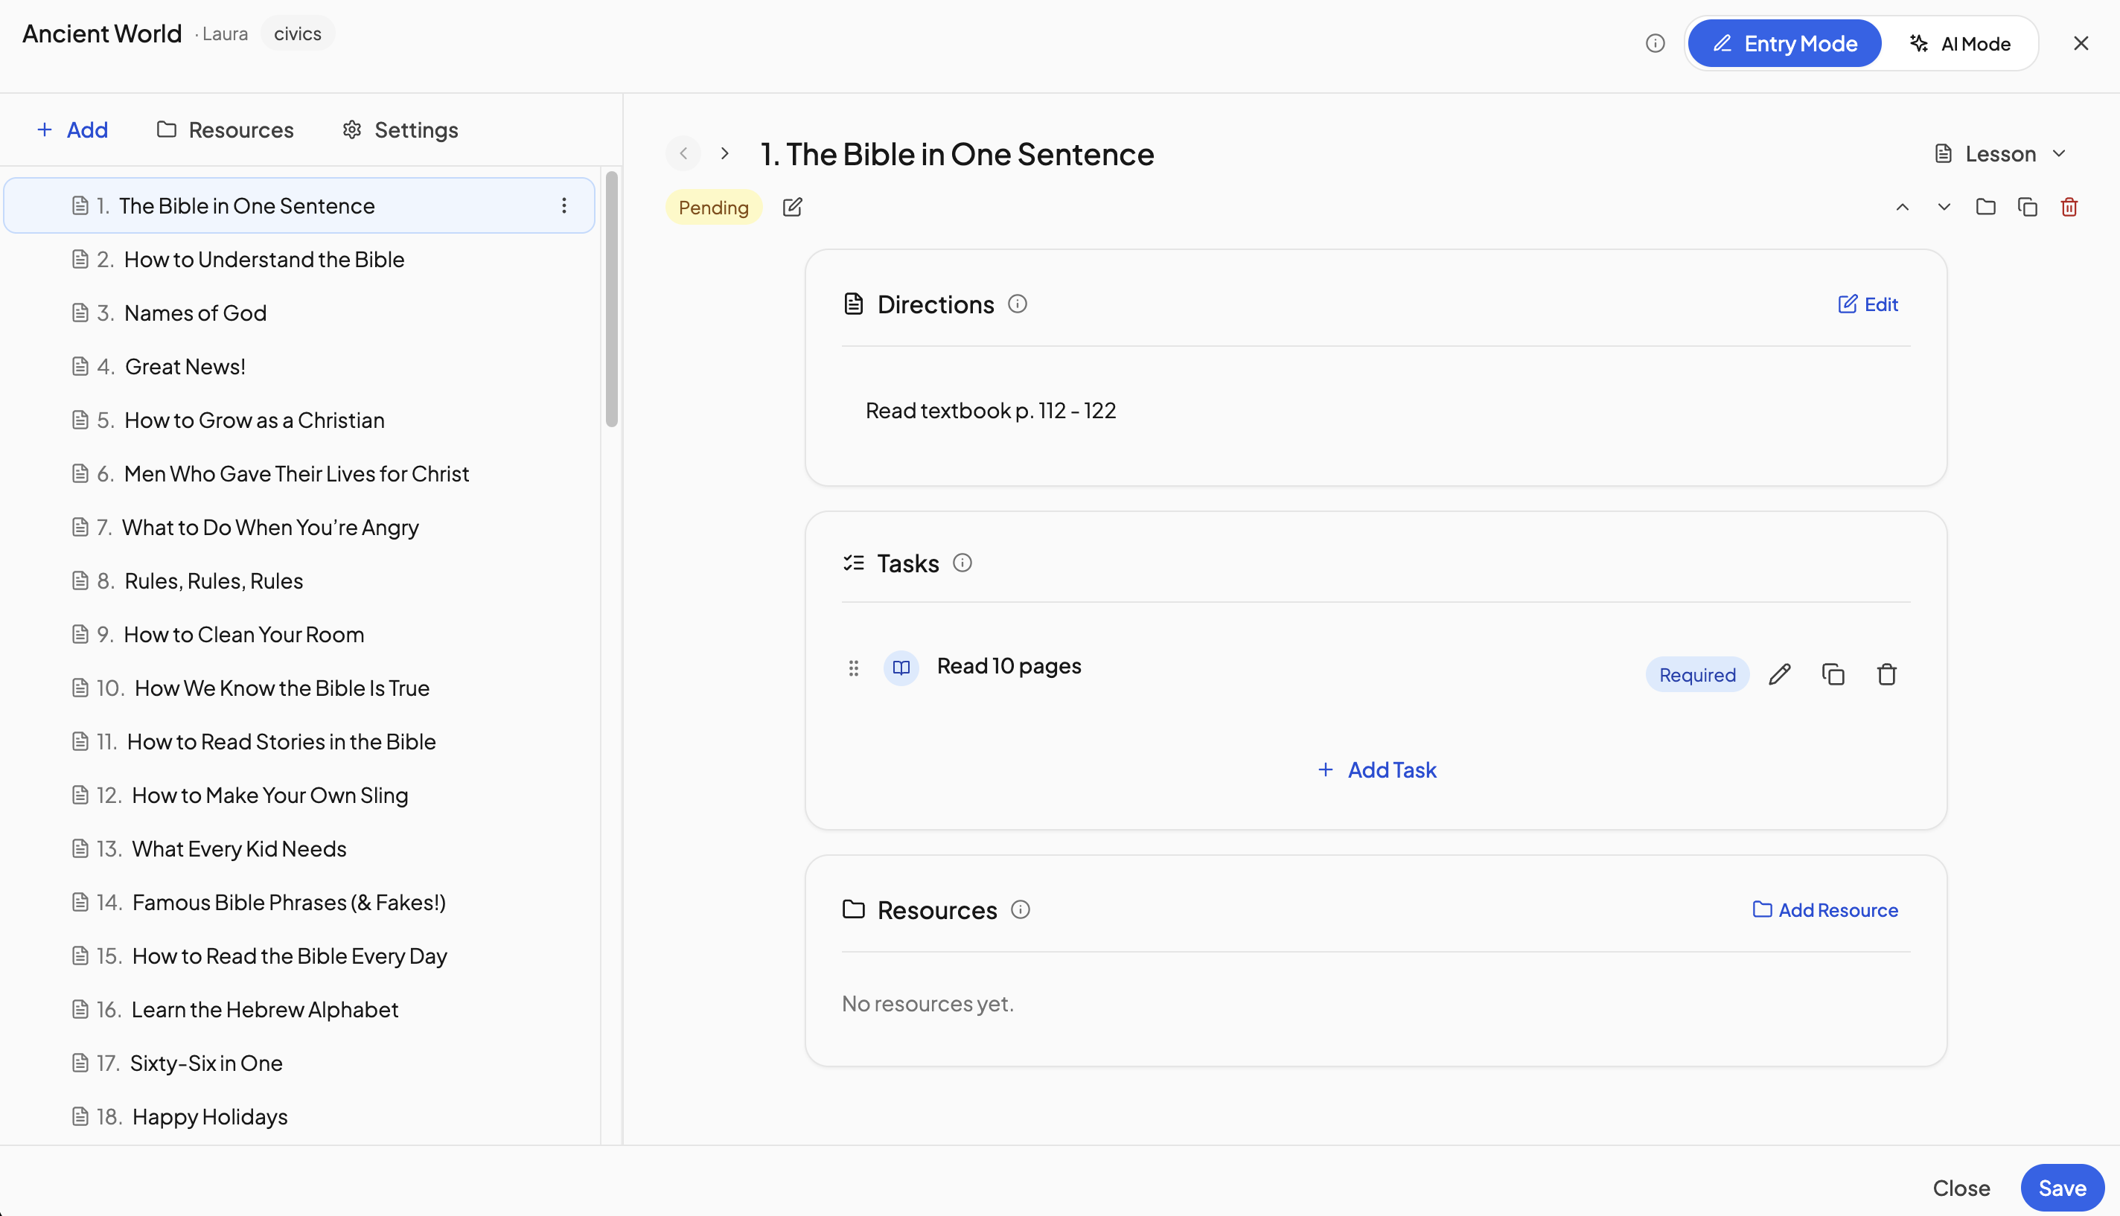This screenshot has height=1216, width=2120.
Task: Open the Settings tab in sidebar
Action: [x=400, y=129]
